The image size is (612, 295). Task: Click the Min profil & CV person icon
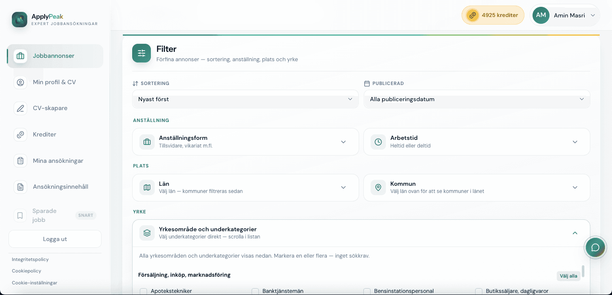[20, 82]
